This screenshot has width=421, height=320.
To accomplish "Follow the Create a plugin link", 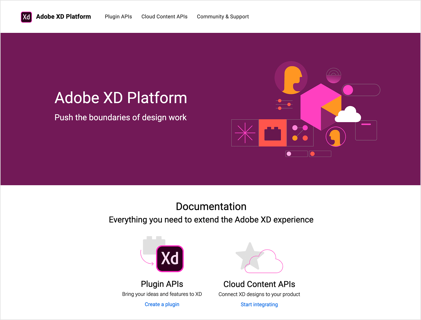I will click(162, 304).
